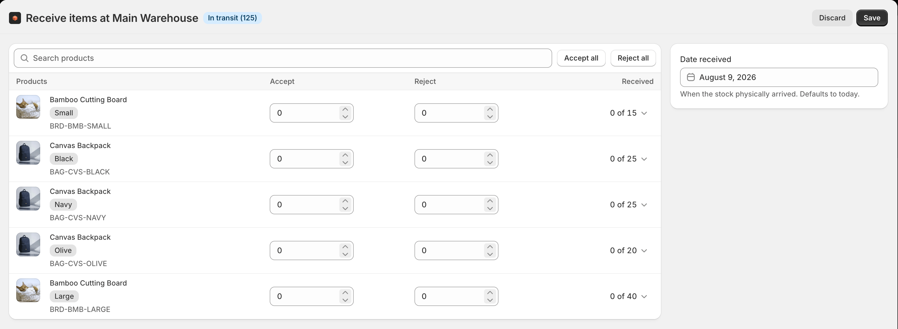Click Accept quantity field for BRD-BMB-SMALL
The width and height of the screenshot is (898, 329).
click(311, 113)
